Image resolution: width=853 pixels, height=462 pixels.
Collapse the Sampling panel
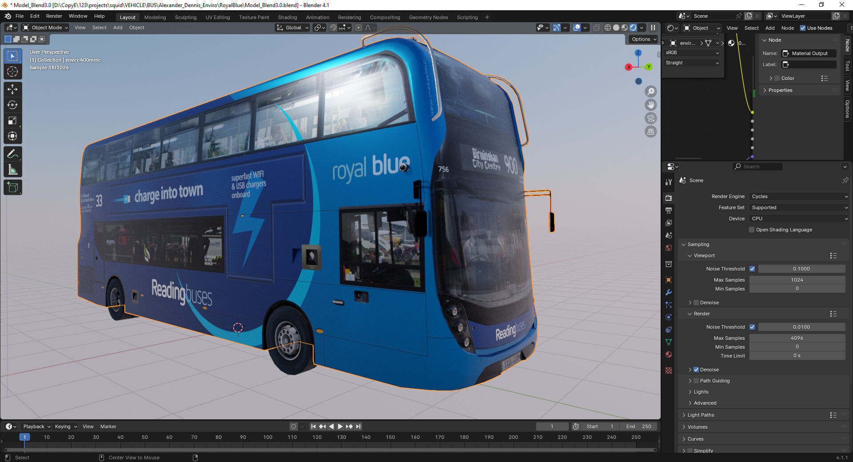(x=698, y=244)
